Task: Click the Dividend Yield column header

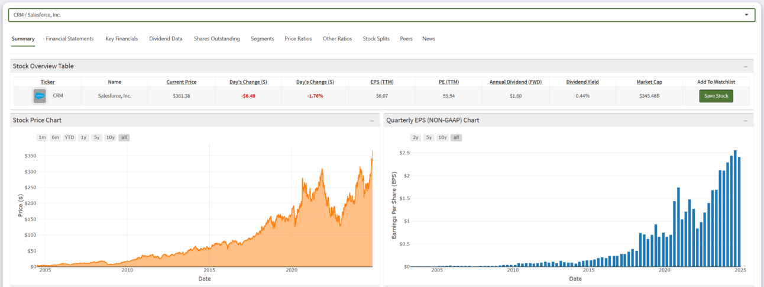Action: tap(582, 82)
